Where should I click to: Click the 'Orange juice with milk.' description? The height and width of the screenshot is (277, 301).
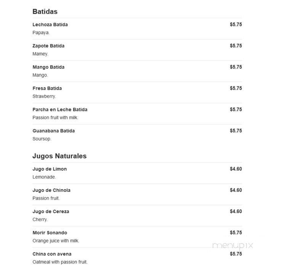click(x=56, y=241)
